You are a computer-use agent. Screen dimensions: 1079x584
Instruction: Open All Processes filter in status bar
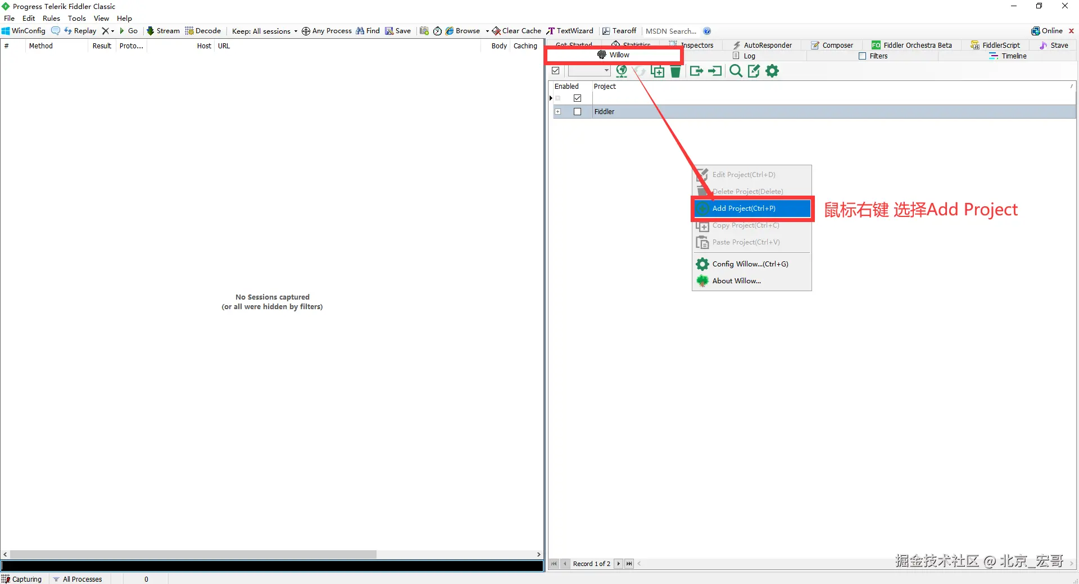click(78, 579)
